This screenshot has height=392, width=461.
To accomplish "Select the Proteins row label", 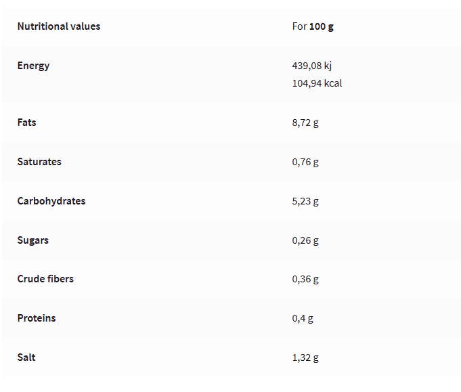I will 37,318.
